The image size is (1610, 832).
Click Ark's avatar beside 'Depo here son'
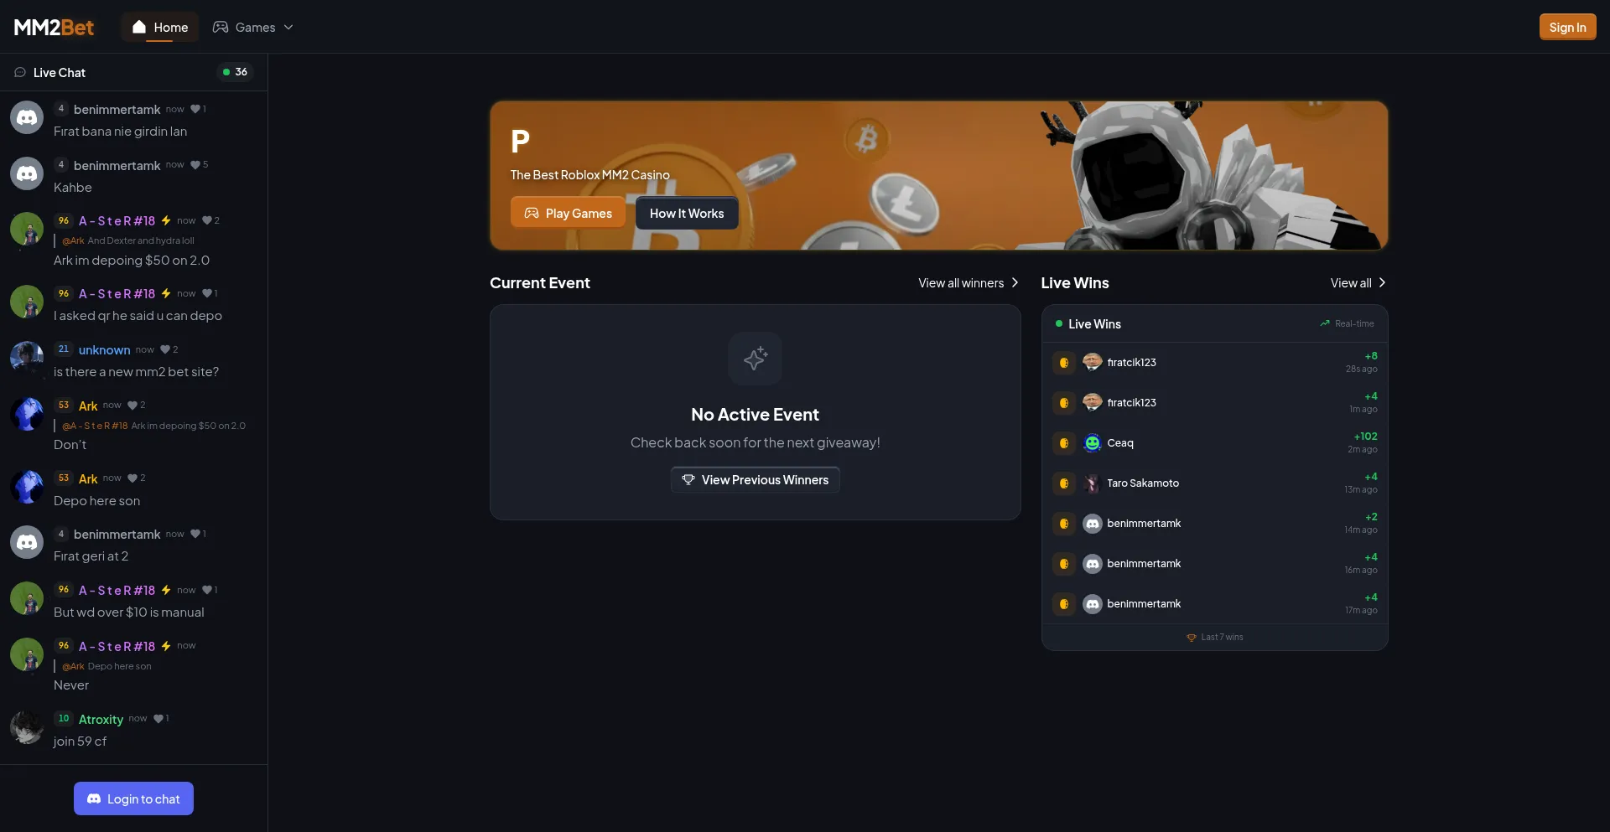pyautogui.click(x=27, y=487)
